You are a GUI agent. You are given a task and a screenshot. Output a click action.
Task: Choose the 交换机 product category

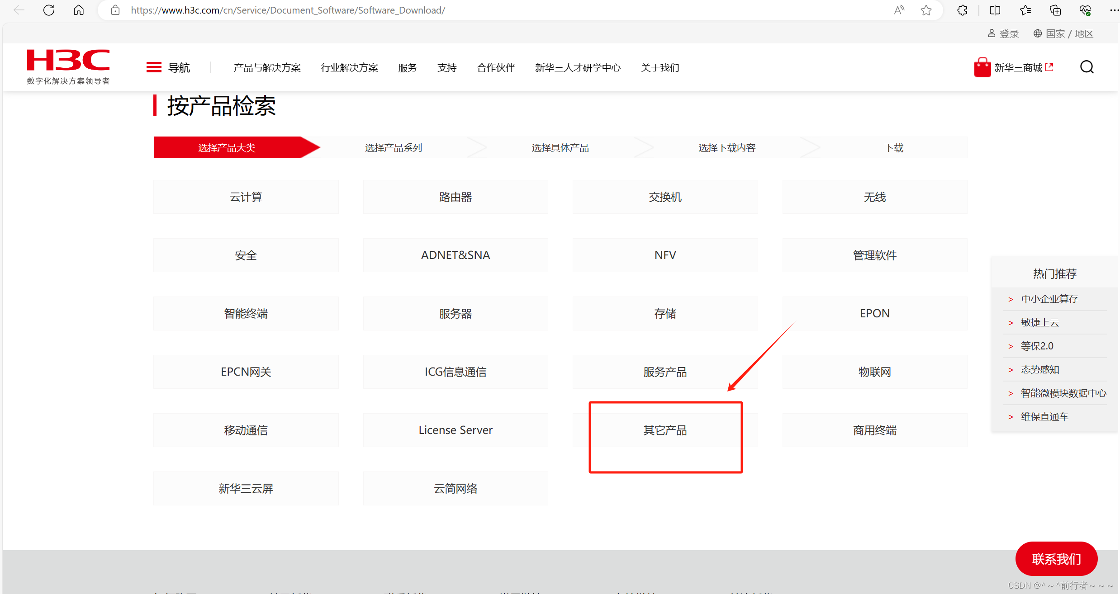(x=665, y=197)
